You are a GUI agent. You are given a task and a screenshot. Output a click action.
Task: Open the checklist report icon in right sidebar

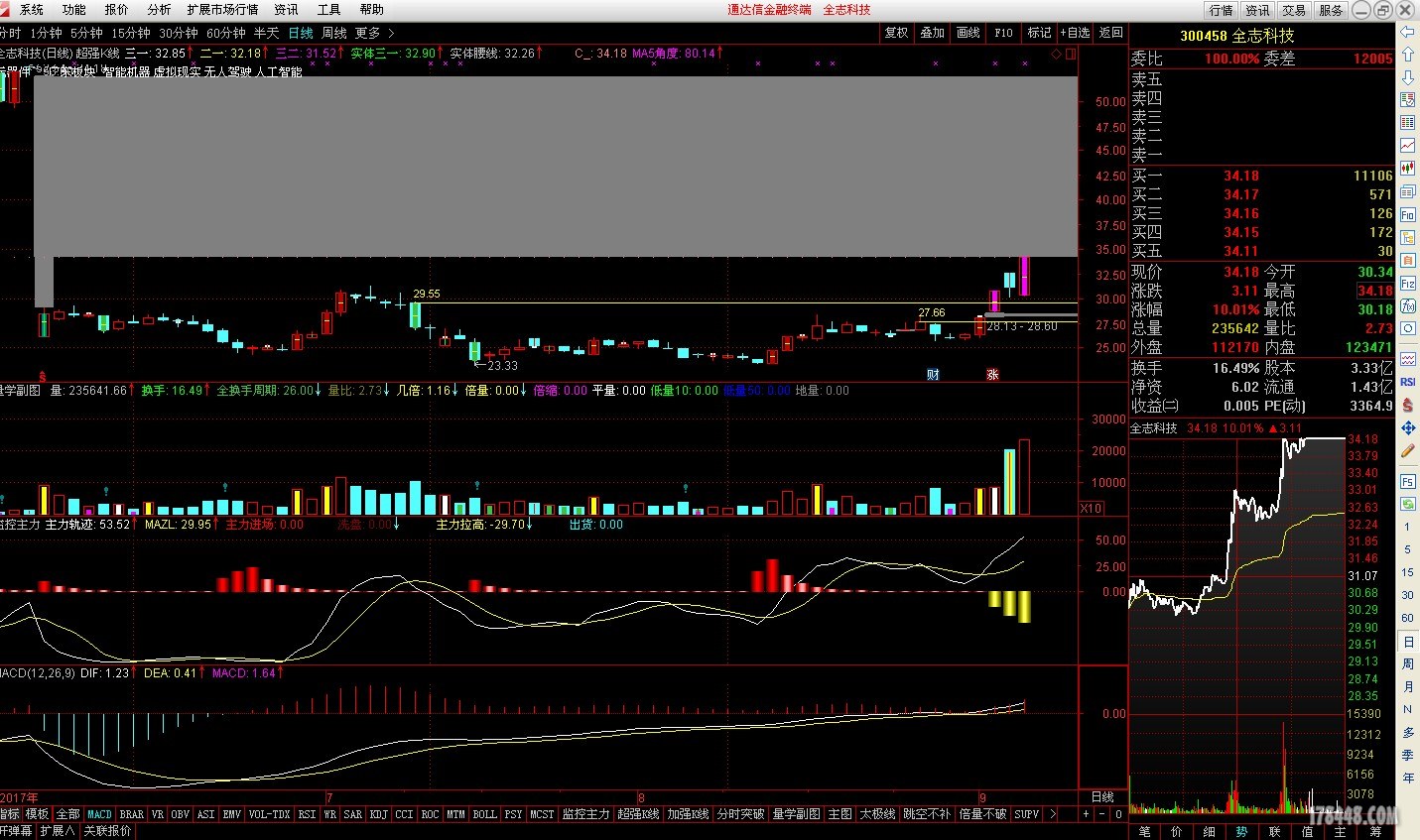coord(1407,100)
